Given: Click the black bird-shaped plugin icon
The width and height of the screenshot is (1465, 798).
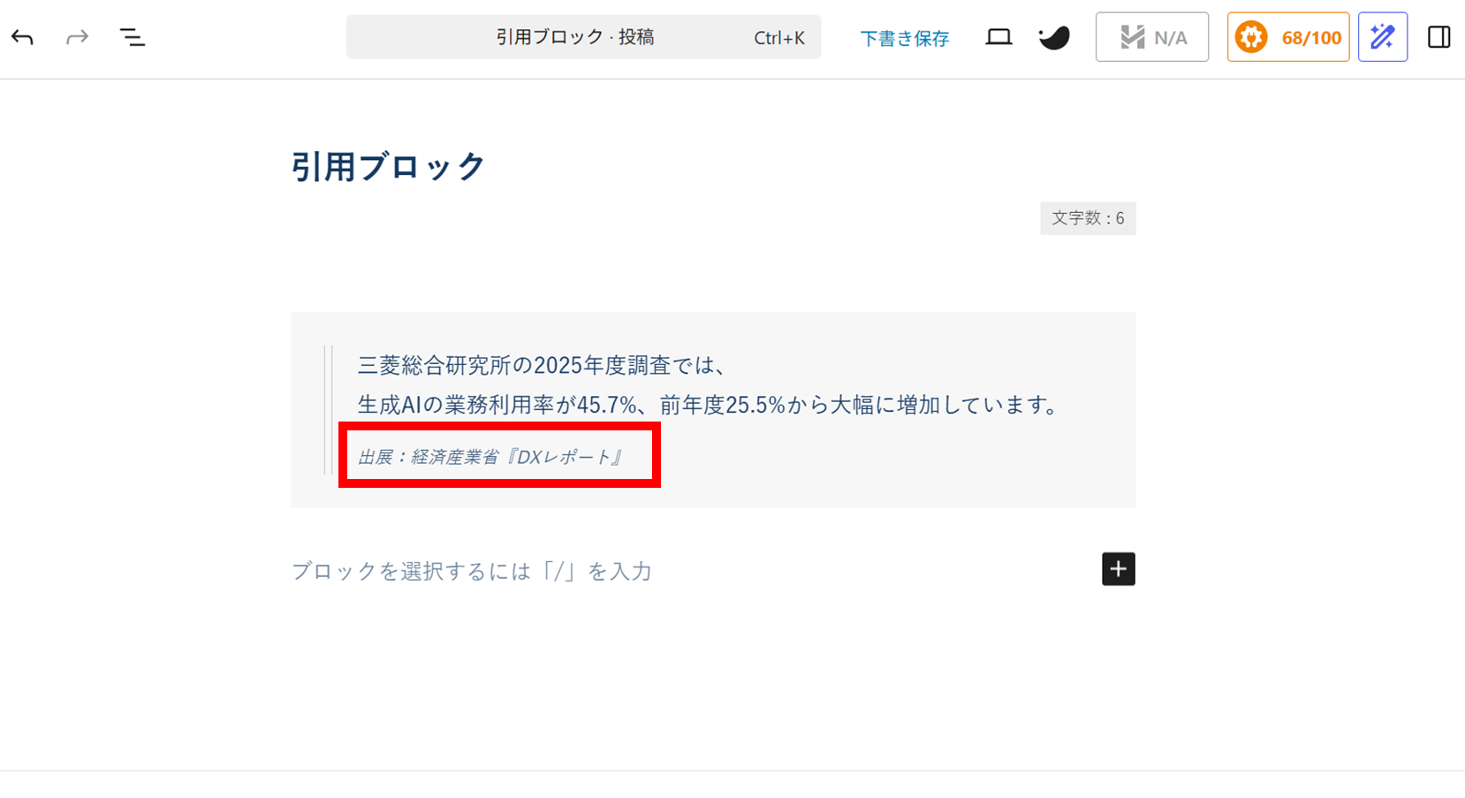Looking at the screenshot, I should 1054,37.
